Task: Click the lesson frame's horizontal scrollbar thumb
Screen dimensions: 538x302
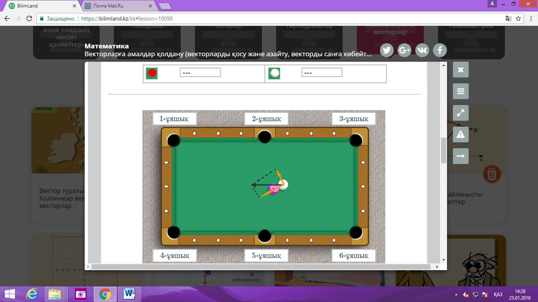Action: point(261,267)
